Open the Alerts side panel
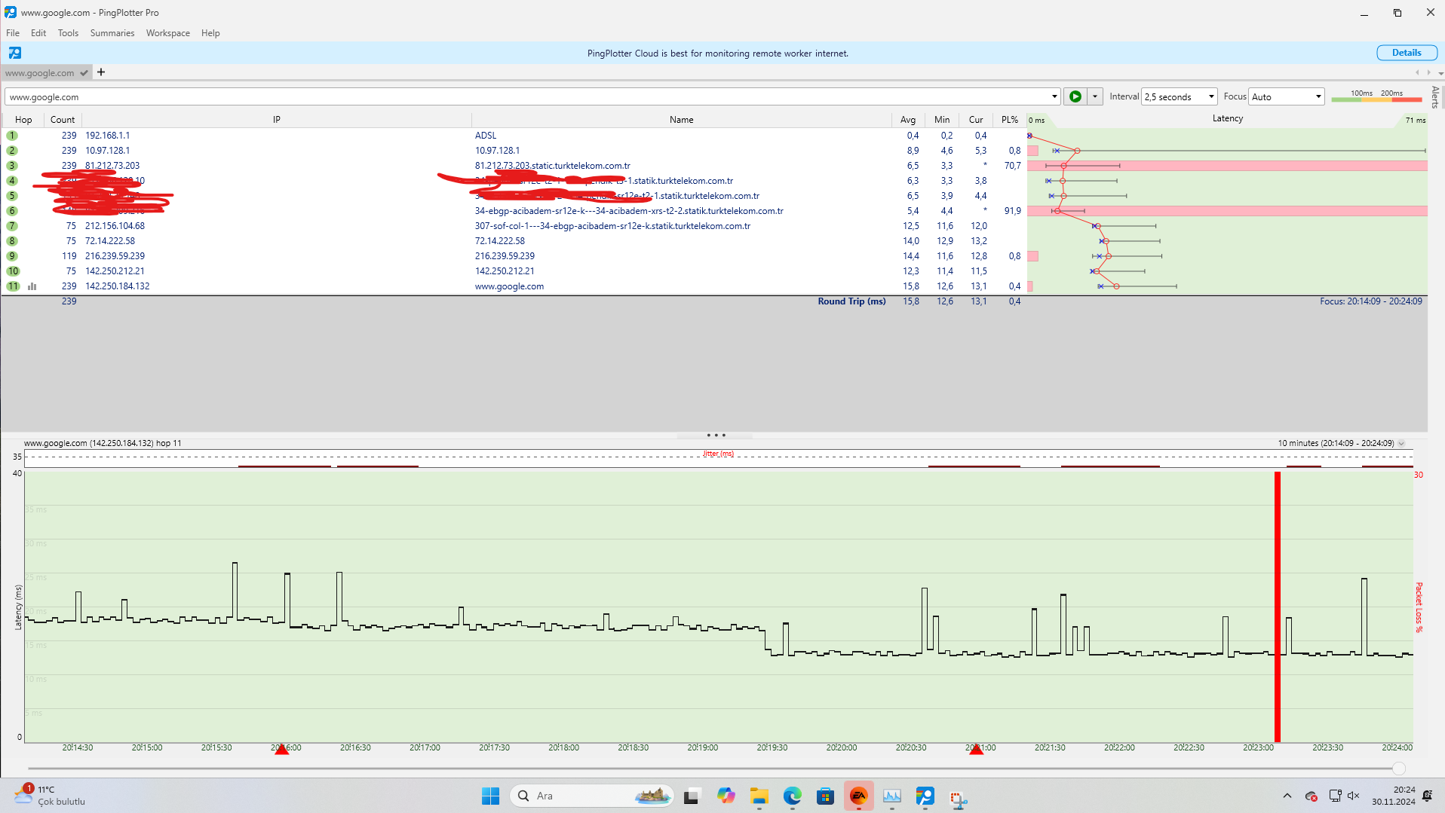 (x=1435, y=97)
